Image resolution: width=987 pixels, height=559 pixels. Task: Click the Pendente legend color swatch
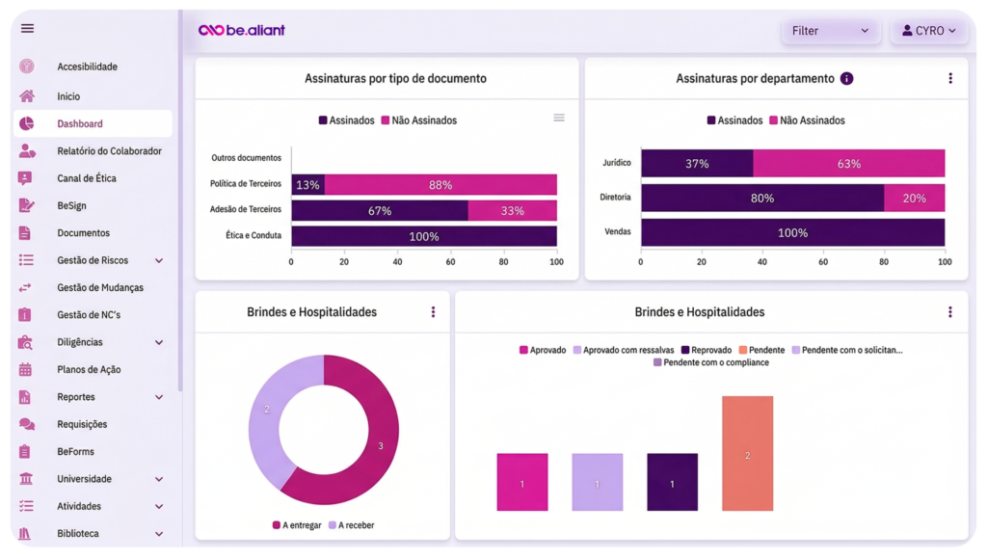[743, 350]
